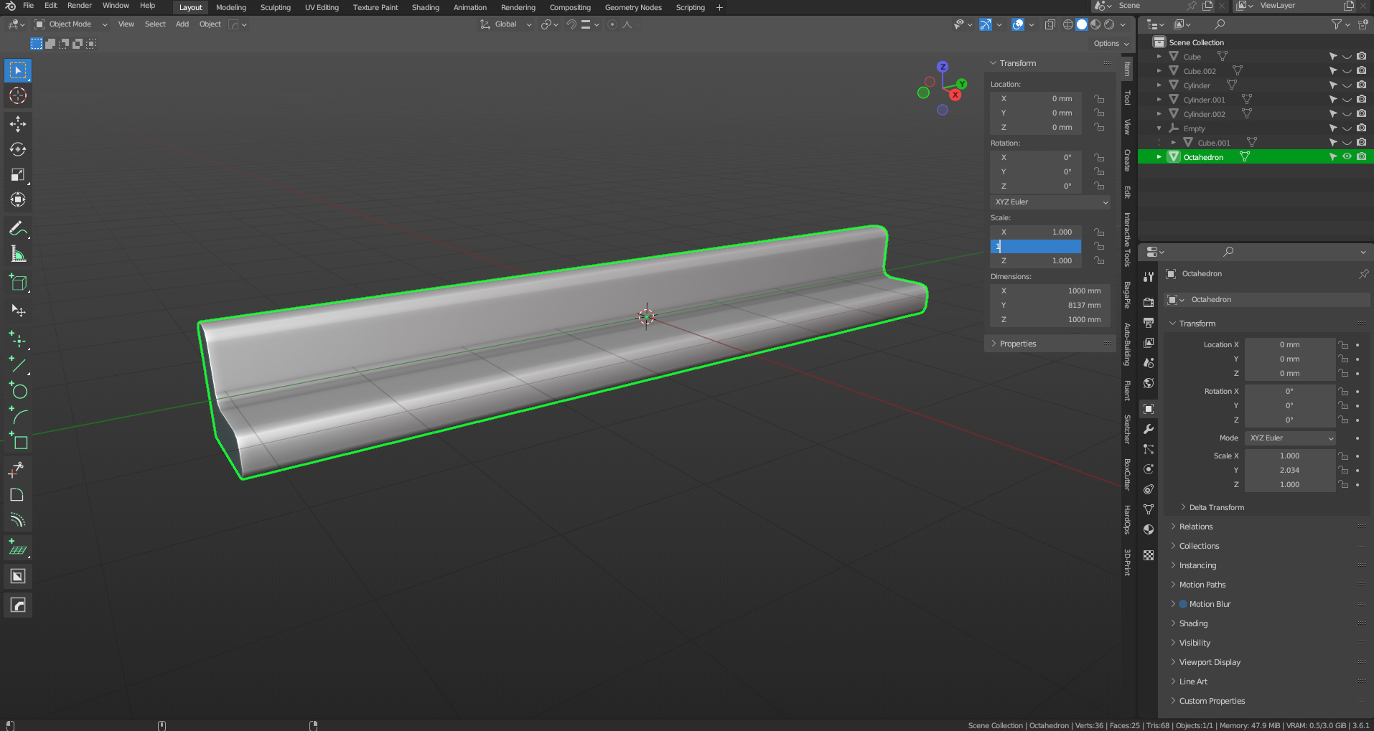1374x731 pixels.
Task: Toggle render camera icon for Cube.002
Action: 1361,70
